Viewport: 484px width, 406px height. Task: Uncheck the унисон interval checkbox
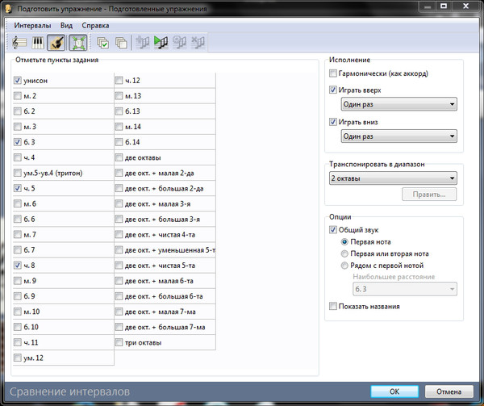[19, 81]
